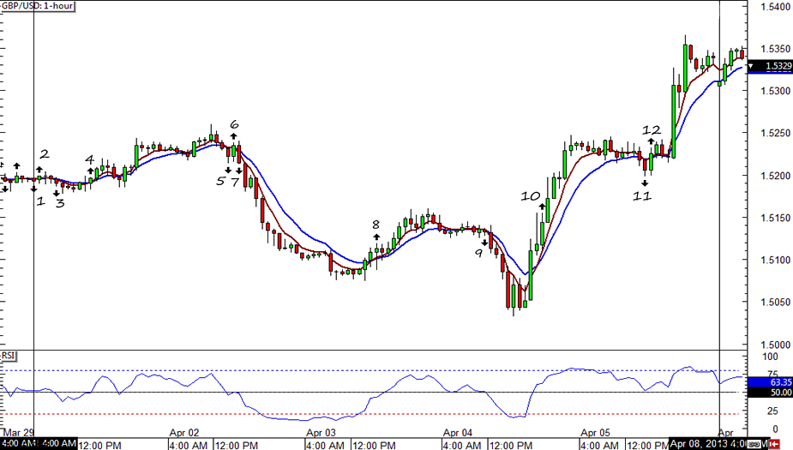
Task: Click the 1.5150 price axis label
Action: click(775, 218)
